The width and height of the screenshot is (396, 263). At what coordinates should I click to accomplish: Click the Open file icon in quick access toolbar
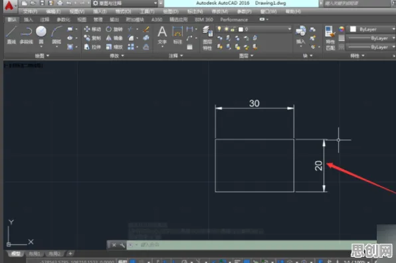point(33,3)
